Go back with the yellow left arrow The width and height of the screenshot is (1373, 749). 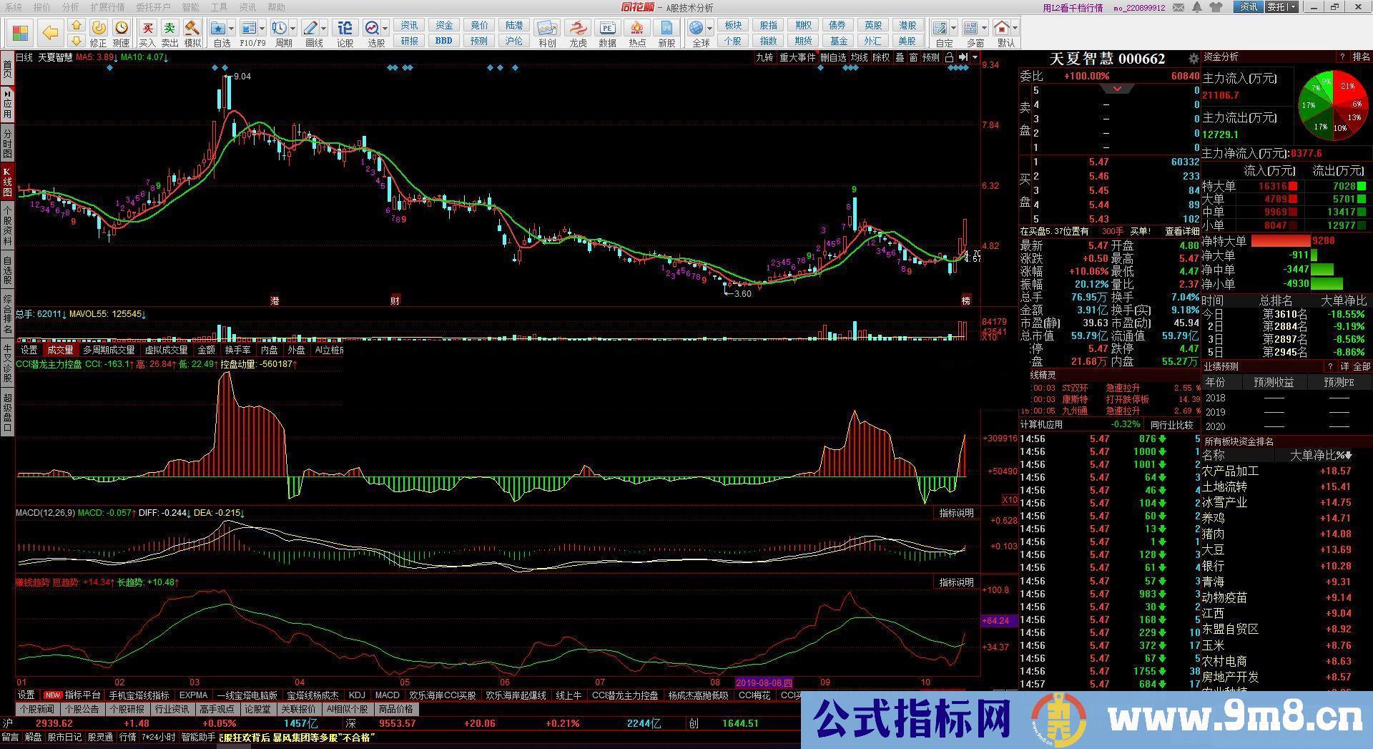pyautogui.click(x=50, y=33)
